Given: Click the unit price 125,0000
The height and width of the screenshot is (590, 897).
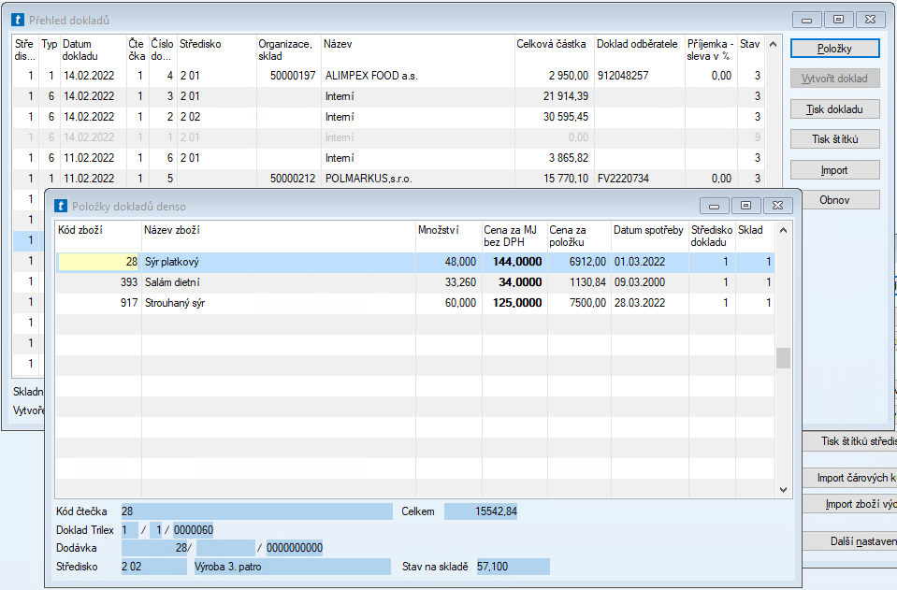Looking at the screenshot, I should point(517,303).
